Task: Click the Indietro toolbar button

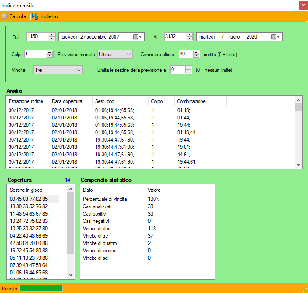Action: click(45, 16)
